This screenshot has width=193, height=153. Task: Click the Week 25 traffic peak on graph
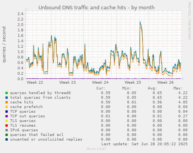coord(140,22)
